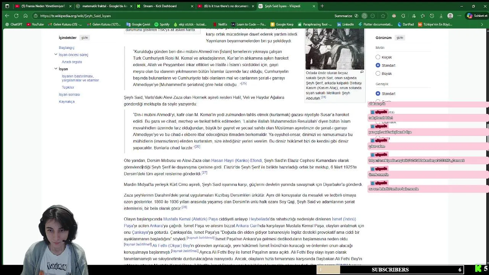Viewport: 489px width, 275px height.
Task: Enlarge the photo with the expand icon
Action: (x=361, y=72)
